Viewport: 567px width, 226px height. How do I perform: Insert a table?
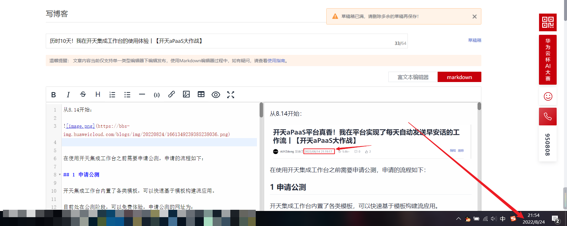pos(201,94)
